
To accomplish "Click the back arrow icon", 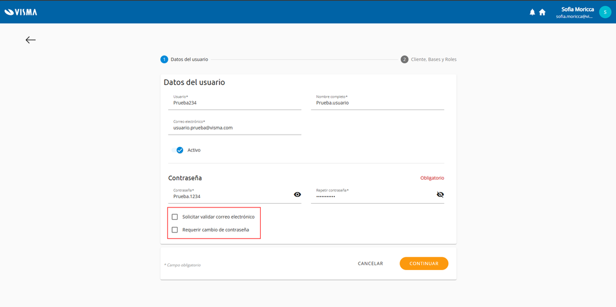I will pyautogui.click(x=30, y=40).
